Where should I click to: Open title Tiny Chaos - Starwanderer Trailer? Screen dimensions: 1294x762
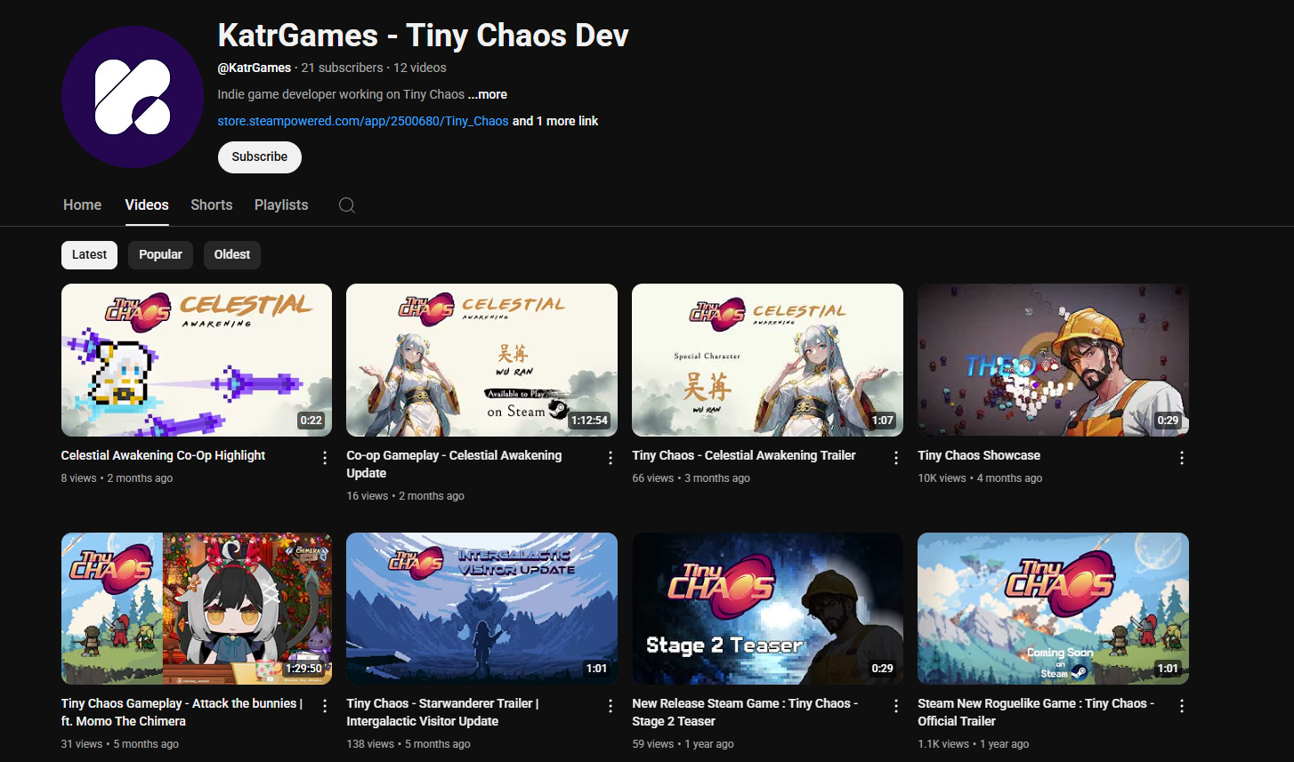[x=443, y=712]
